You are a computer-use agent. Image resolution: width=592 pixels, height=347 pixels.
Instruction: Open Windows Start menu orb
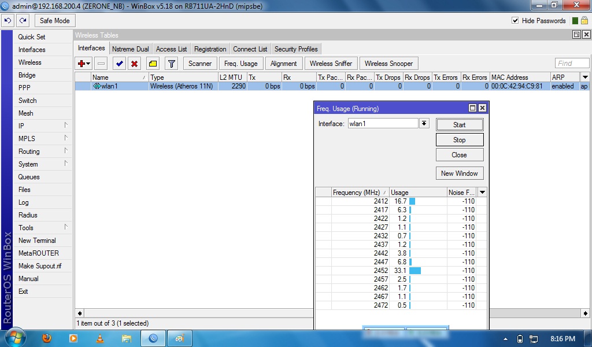[x=14, y=337]
